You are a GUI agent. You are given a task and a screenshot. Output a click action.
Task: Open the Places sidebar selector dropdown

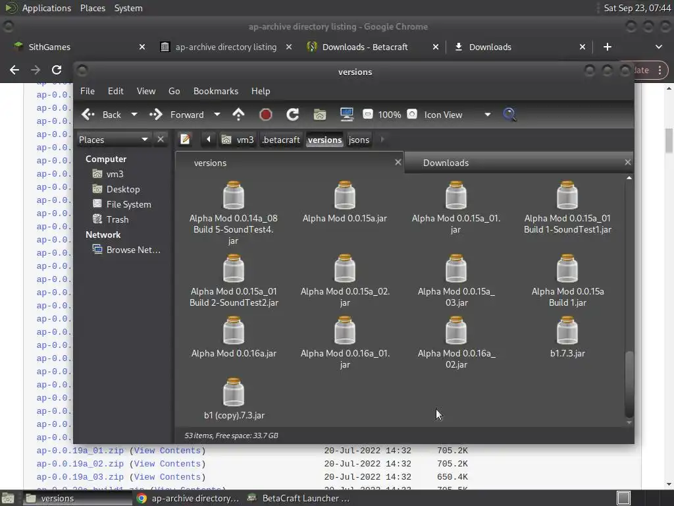point(114,140)
